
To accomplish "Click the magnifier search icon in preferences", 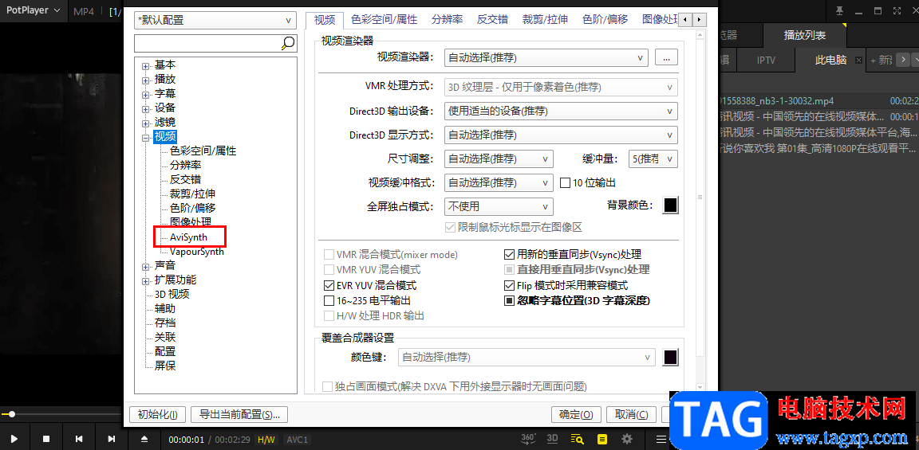I will tap(288, 43).
